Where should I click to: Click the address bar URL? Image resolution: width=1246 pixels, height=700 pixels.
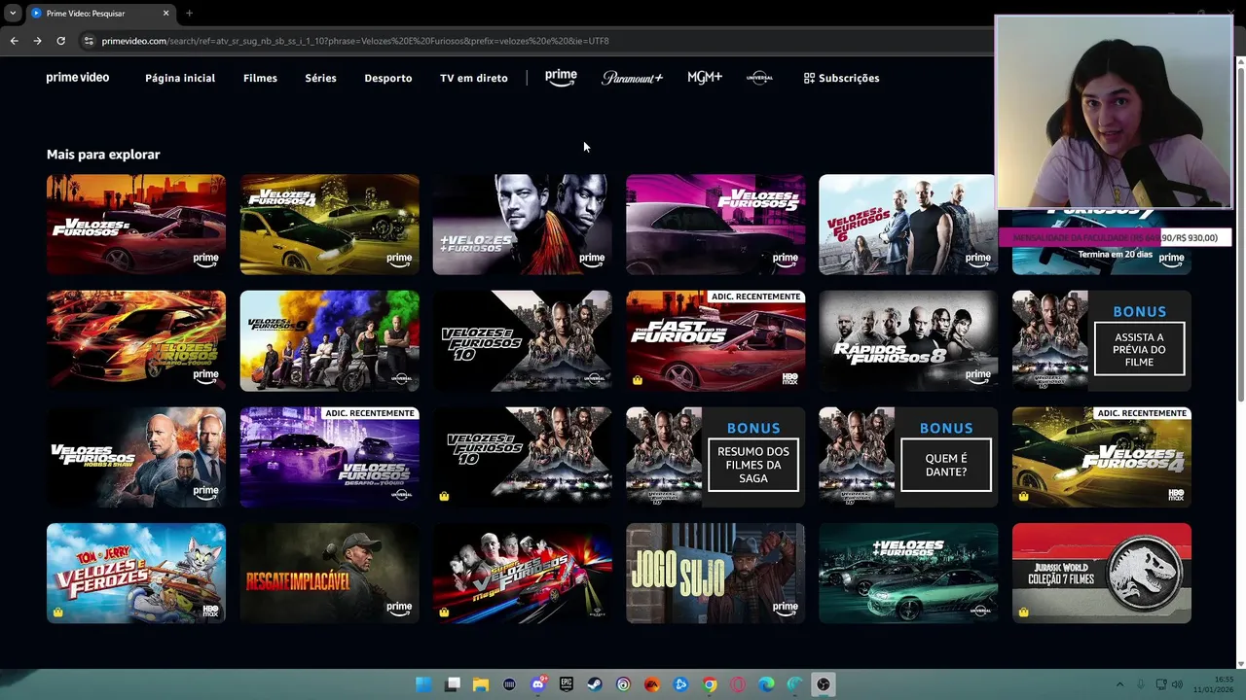coord(355,41)
